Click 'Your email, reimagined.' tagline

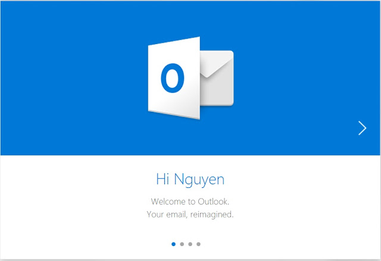[x=190, y=215]
